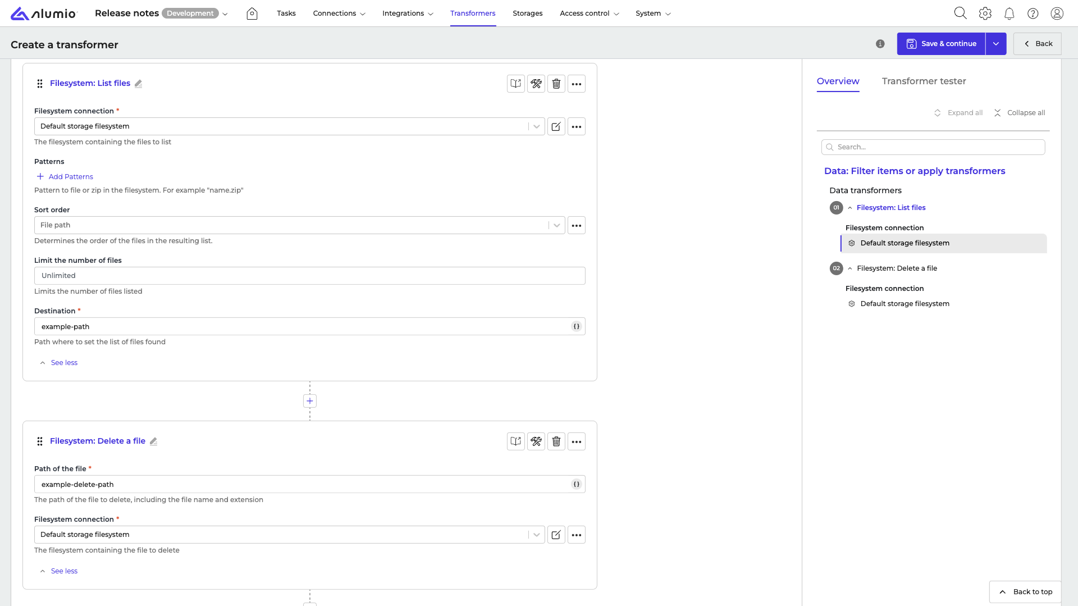Click plus button between transformers

(x=310, y=401)
